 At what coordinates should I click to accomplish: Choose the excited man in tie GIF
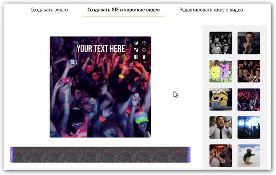[220, 127]
